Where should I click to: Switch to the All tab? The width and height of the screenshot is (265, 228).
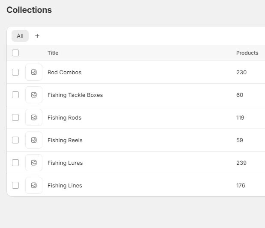(x=20, y=36)
